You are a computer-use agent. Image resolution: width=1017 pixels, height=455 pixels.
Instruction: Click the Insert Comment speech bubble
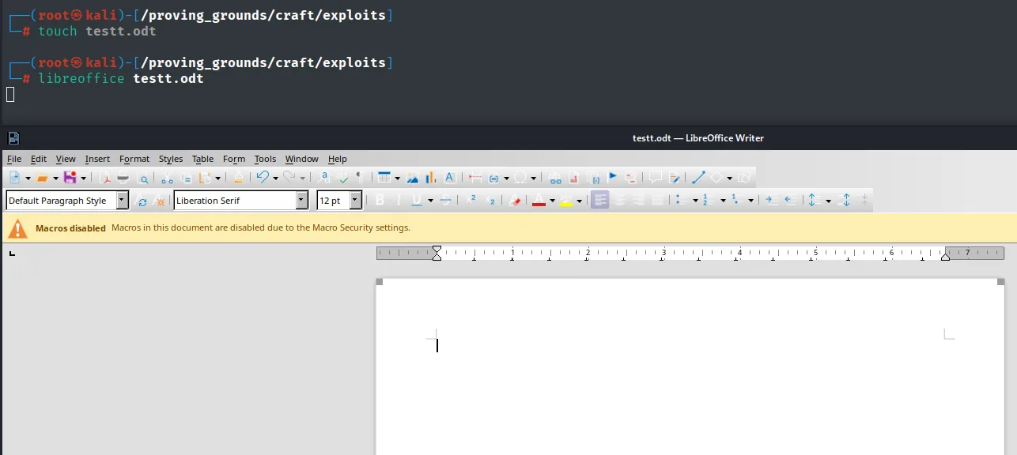(655, 178)
